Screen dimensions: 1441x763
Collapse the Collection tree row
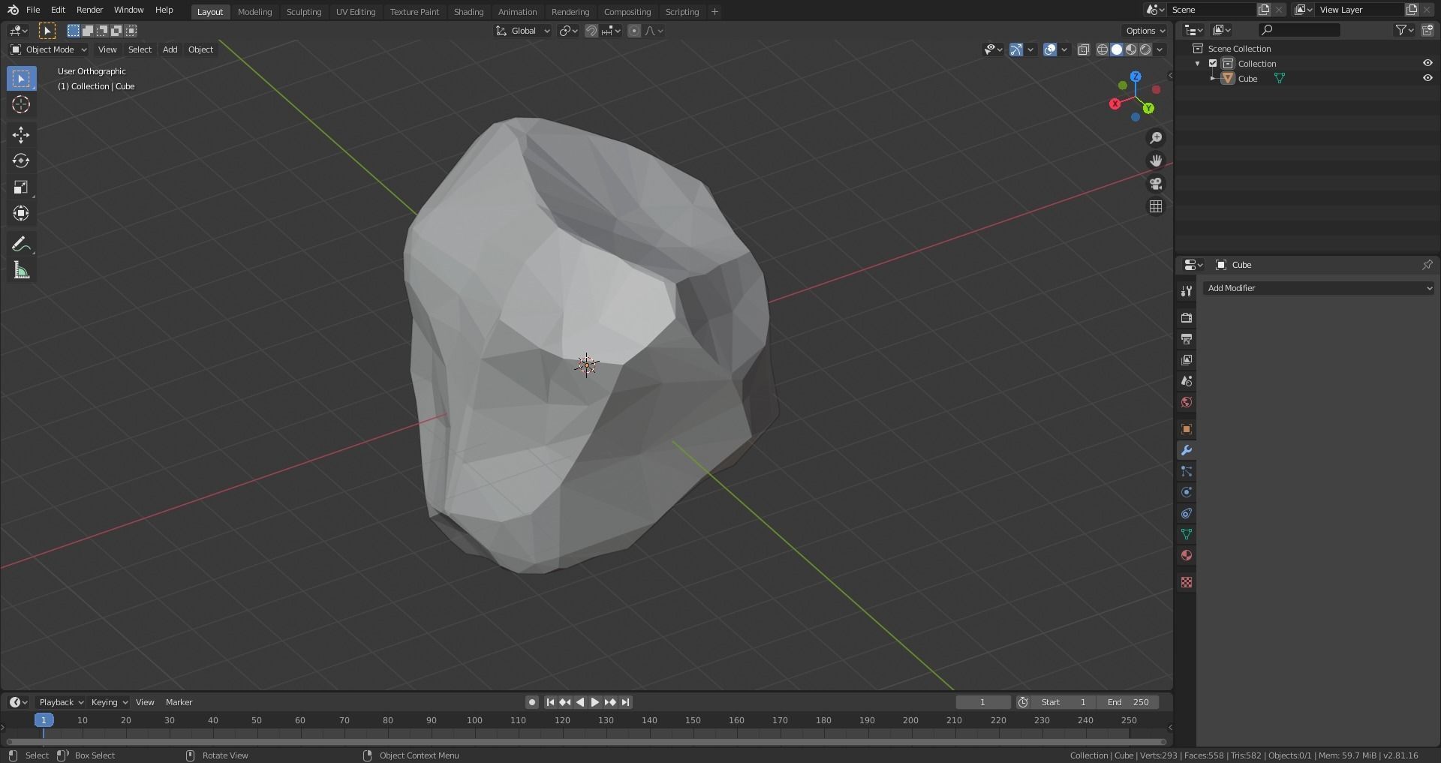click(x=1198, y=64)
